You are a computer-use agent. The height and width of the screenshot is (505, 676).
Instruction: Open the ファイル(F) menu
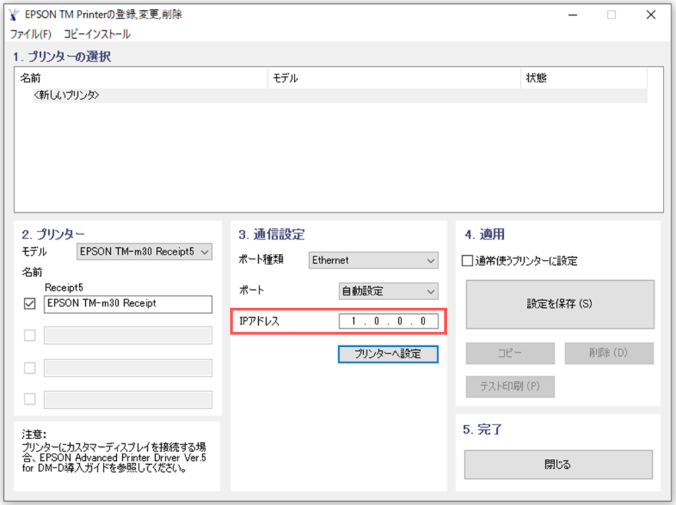click(x=30, y=34)
